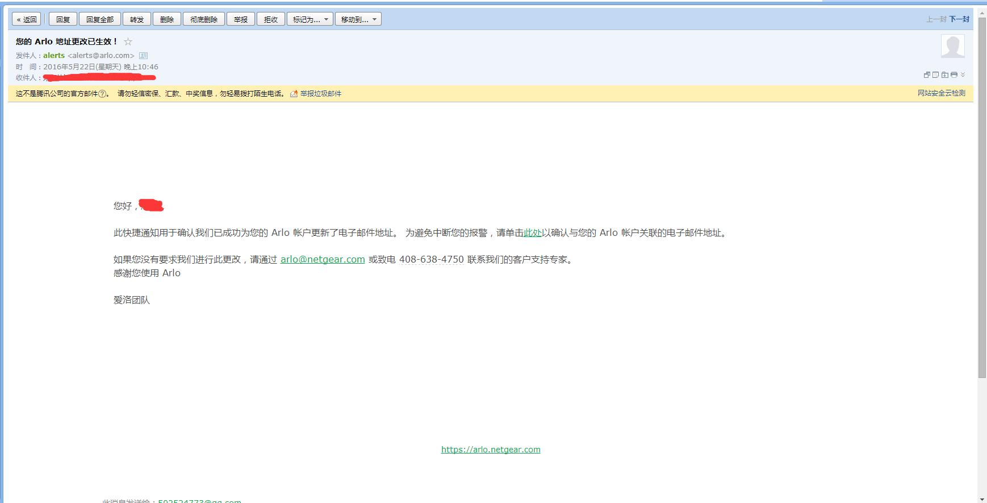Click sender name alerts
987x503 pixels.
click(x=54, y=56)
